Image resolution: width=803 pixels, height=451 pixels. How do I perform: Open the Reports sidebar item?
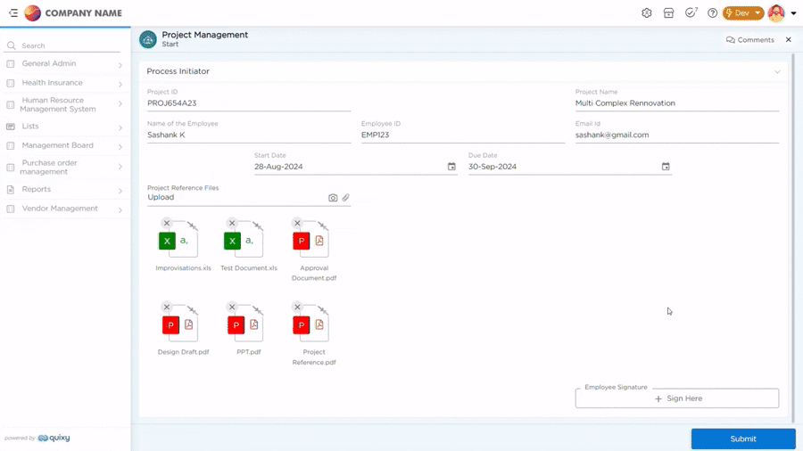[x=64, y=190]
